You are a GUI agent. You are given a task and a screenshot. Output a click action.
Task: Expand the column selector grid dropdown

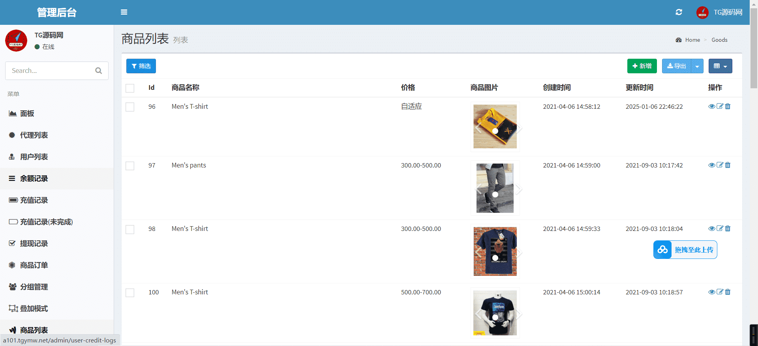[x=720, y=66]
